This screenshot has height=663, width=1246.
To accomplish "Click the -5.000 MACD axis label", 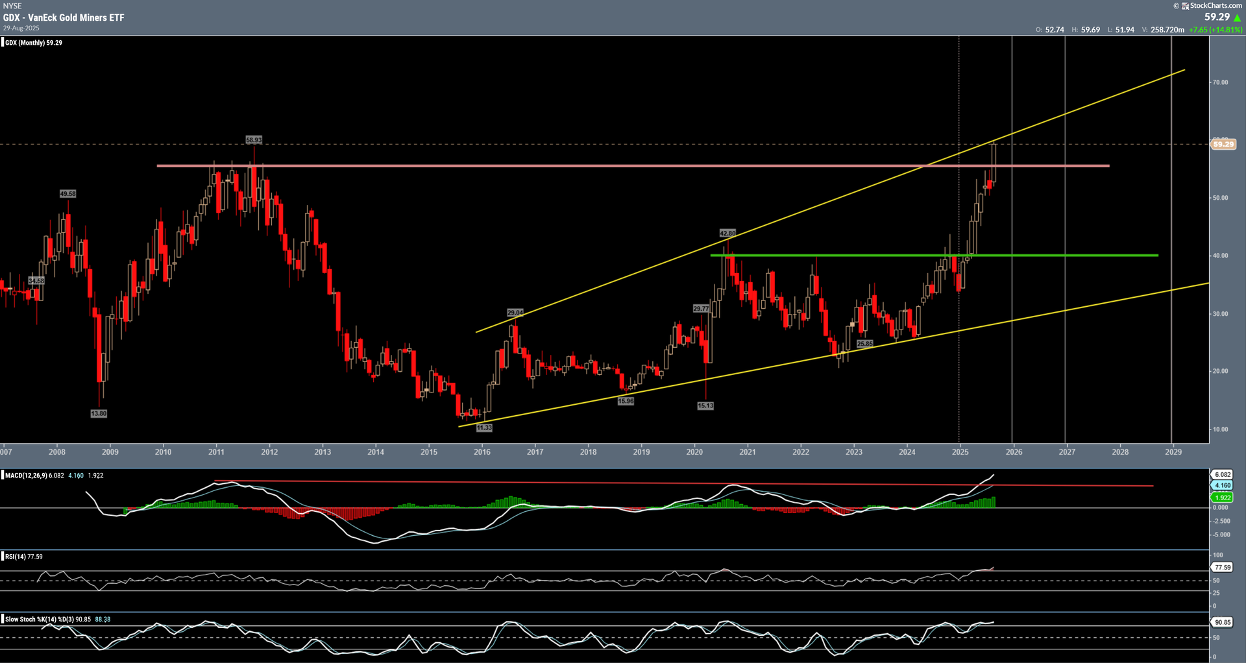I will pos(1221,535).
